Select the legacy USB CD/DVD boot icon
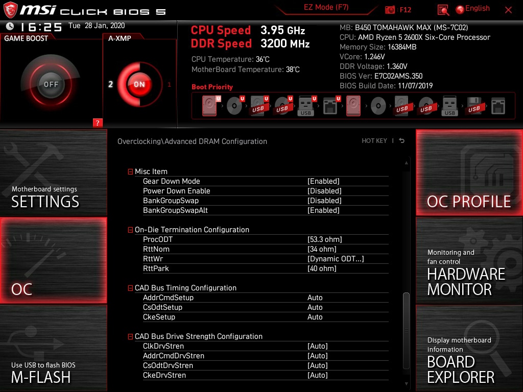523x392 pixels. pyautogui.click(x=426, y=106)
